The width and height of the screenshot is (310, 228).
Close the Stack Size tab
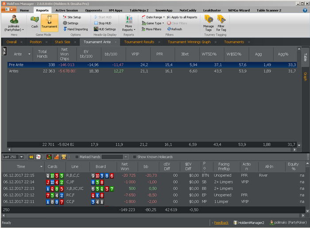pyautogui.click(x=75, y=42)
